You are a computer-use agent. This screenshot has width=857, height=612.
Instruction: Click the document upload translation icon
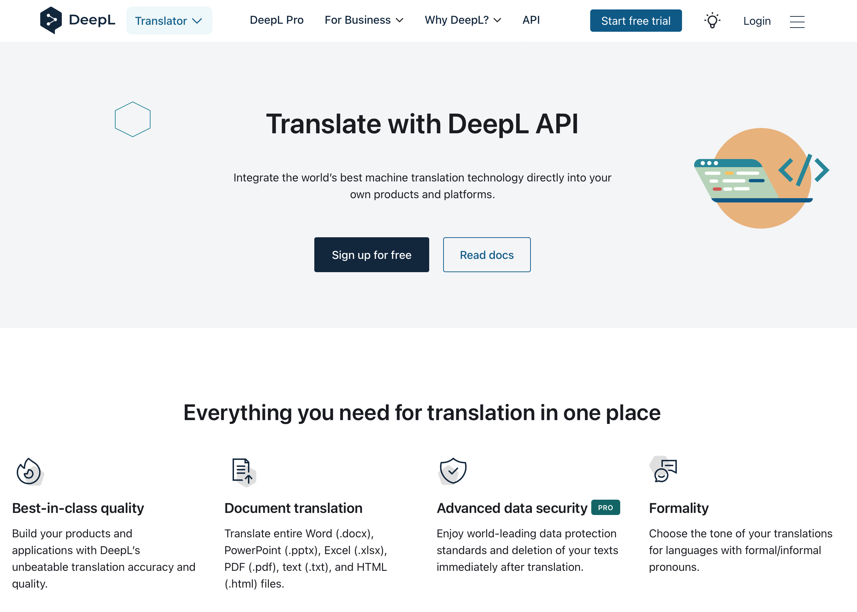tap(244, 472)
